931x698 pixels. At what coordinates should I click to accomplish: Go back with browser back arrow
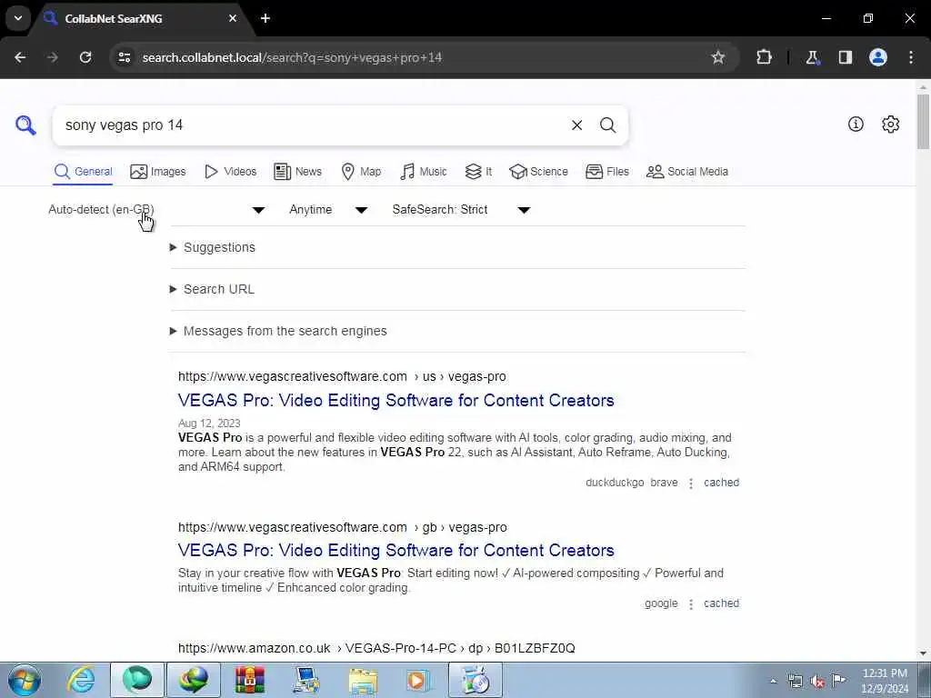(x=20, y=57)
